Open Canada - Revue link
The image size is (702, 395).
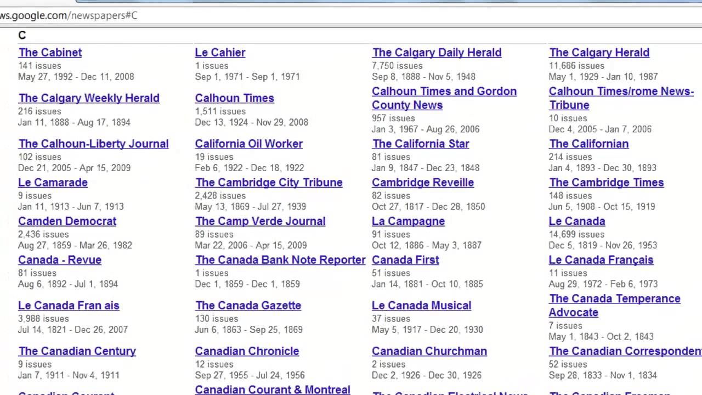[x=60, y=260]
